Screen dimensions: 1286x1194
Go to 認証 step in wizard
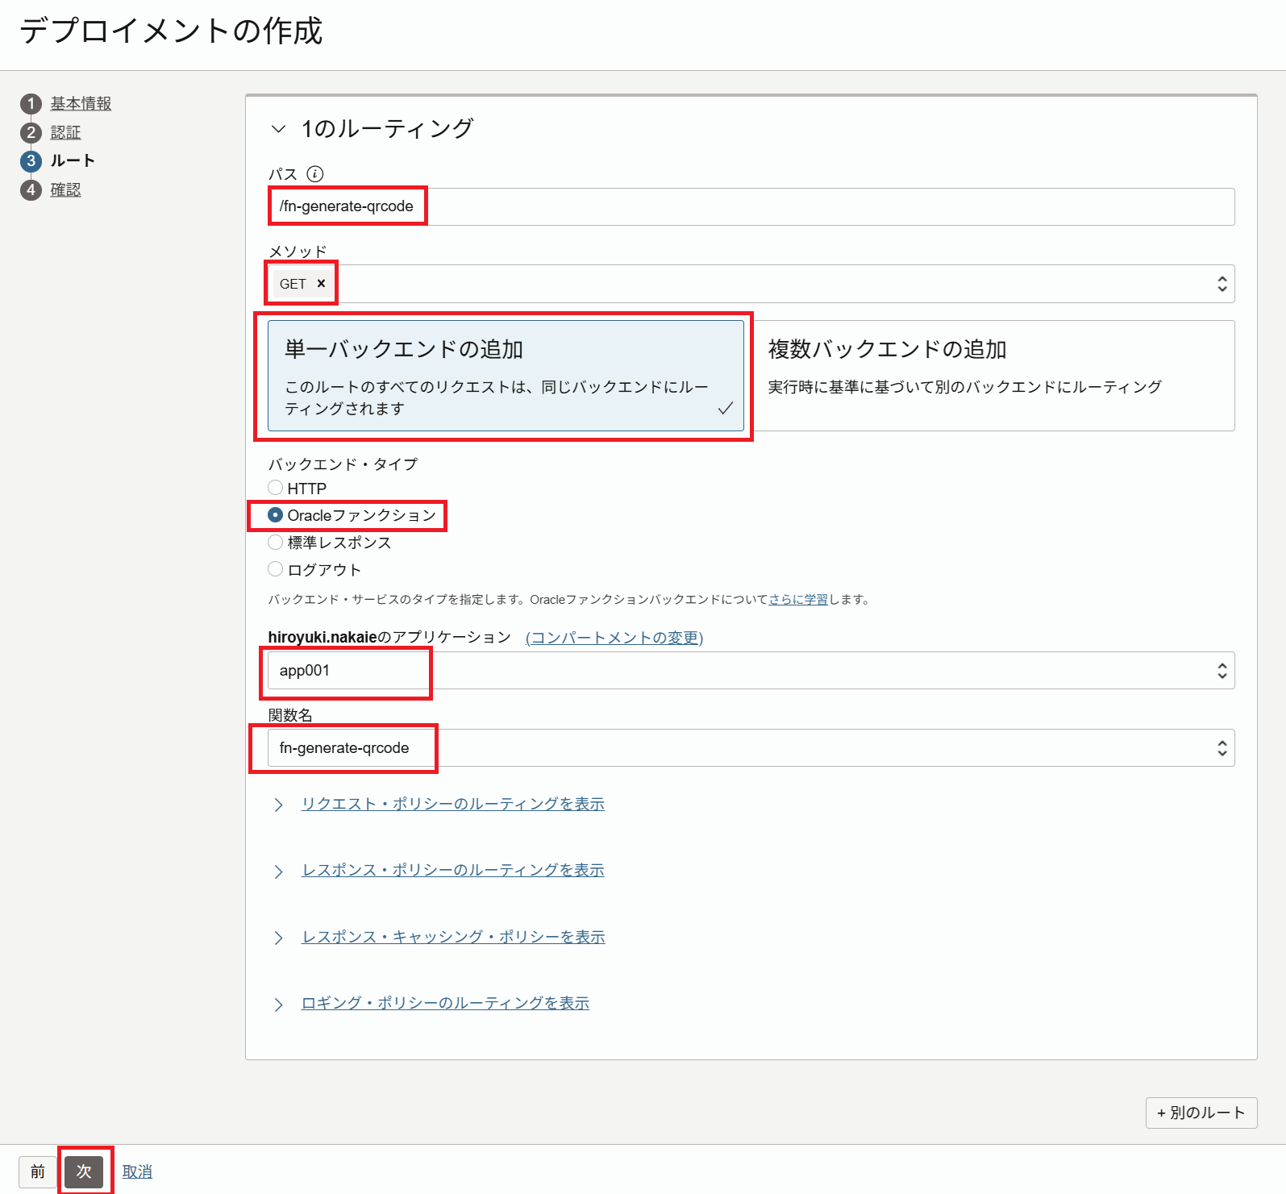click(x=65, y=132)
